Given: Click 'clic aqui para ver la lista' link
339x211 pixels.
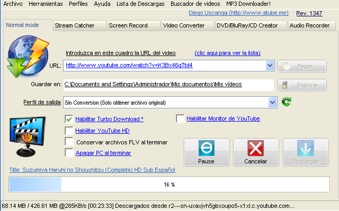Looking at the screenshot, I should (x=227, y=53).
